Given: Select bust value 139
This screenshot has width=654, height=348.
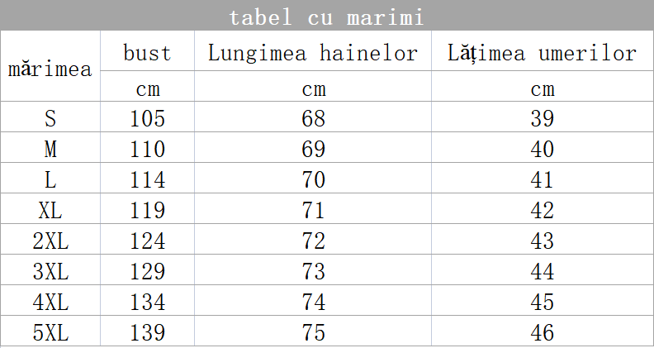Looking at the screenshot, I should [x=148, y=332].
